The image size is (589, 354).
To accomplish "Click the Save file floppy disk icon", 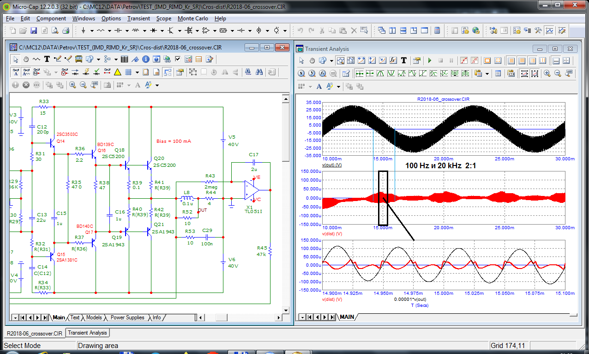I will [x=33, y=31].
